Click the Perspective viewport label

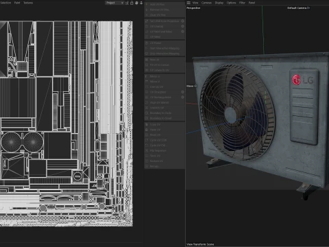pos(193,8)
